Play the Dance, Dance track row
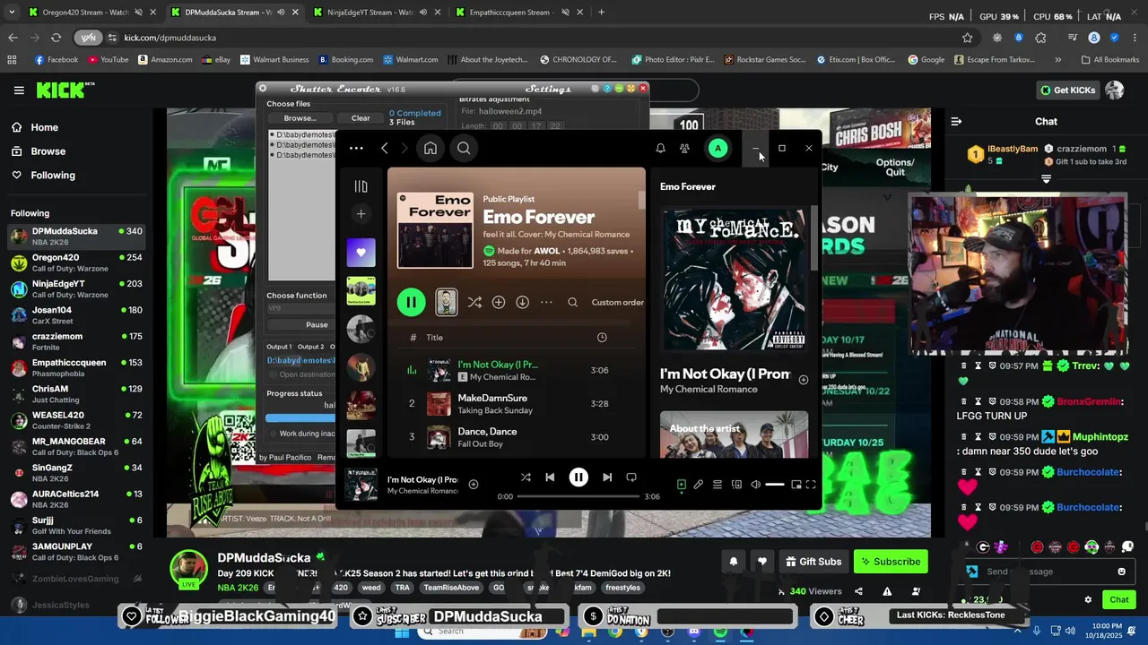 516,437
